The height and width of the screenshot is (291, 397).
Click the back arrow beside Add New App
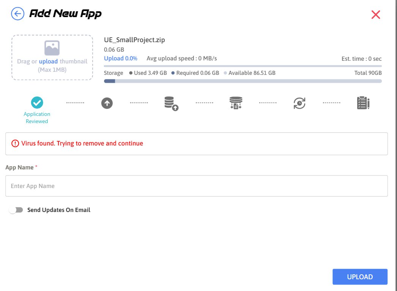[x=17, y=14]
